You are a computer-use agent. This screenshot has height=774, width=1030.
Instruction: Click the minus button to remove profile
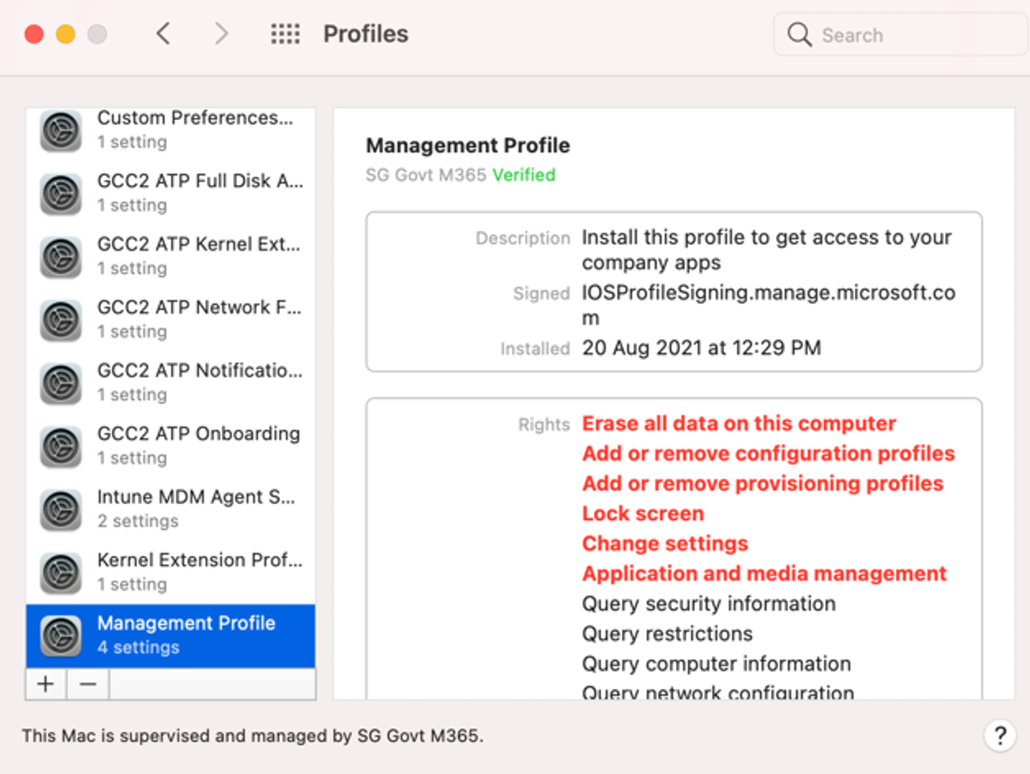(x=88, y=684)
